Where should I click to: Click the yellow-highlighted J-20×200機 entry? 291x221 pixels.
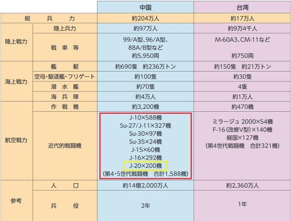[145, 166]
